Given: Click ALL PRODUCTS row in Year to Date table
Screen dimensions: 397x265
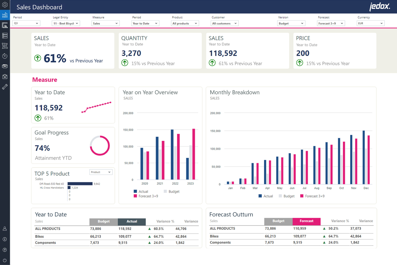Looking at the screenshot, I should [117, 229].
